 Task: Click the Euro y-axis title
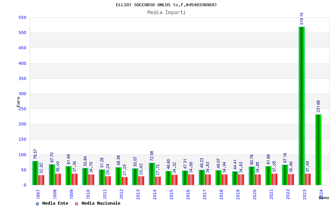click(18, 102)
